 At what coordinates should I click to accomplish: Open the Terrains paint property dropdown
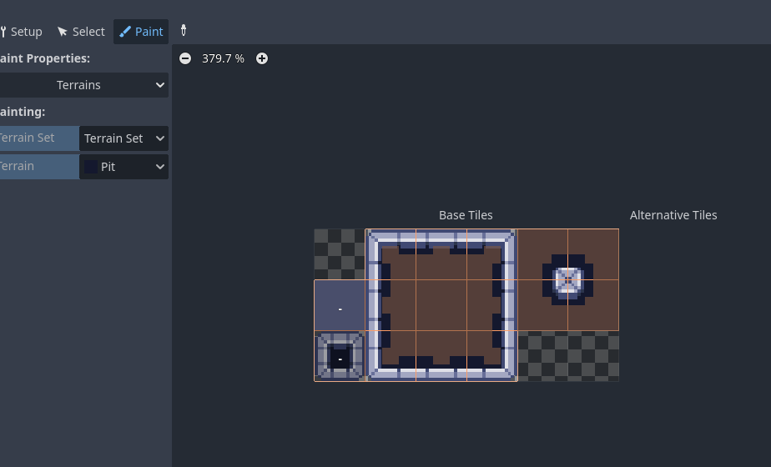[84, 85]
